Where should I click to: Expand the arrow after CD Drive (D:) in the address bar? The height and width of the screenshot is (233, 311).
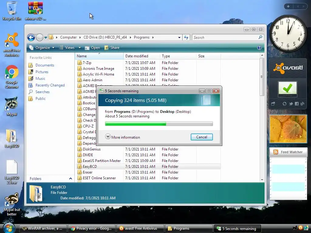(130, 37)
